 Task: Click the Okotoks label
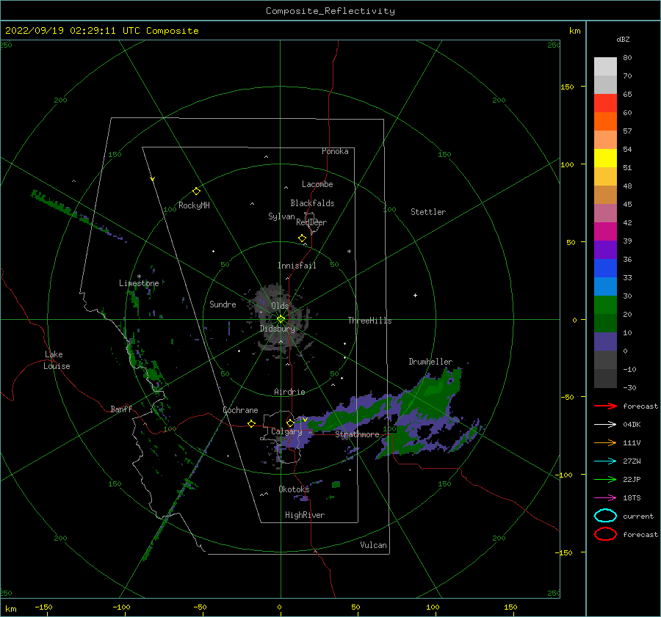[294, 489]
